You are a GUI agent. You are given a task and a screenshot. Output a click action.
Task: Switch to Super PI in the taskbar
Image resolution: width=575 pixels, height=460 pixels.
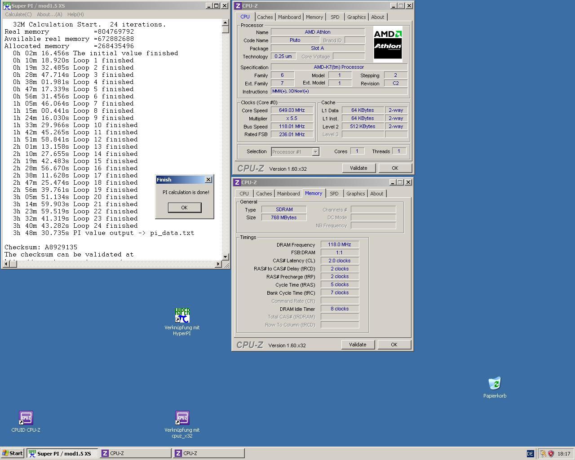pyautogui.click(x=62, y=453)
